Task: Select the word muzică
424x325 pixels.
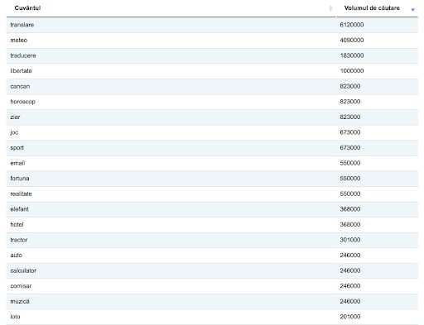Action: click(20, 301)
